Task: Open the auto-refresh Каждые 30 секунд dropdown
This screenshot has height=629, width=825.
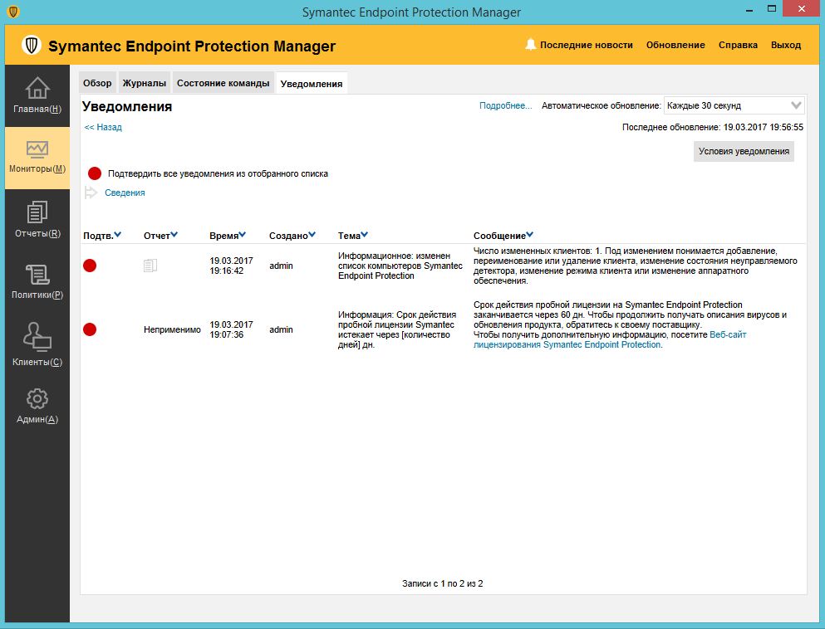Action: [x=734, y=105]
